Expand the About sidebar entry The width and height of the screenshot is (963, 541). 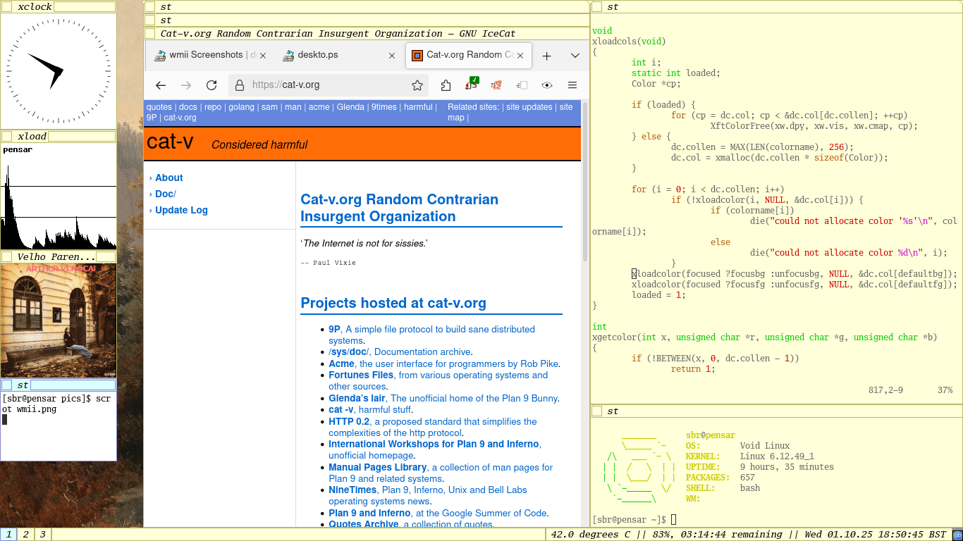pos(168,178)
